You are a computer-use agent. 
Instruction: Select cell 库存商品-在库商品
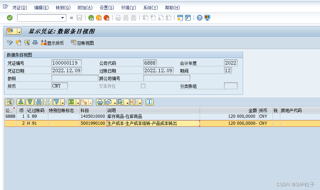click(153, 116)
